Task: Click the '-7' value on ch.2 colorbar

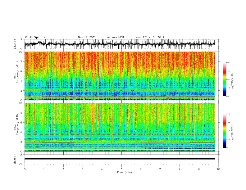Action: pos(229,148)
